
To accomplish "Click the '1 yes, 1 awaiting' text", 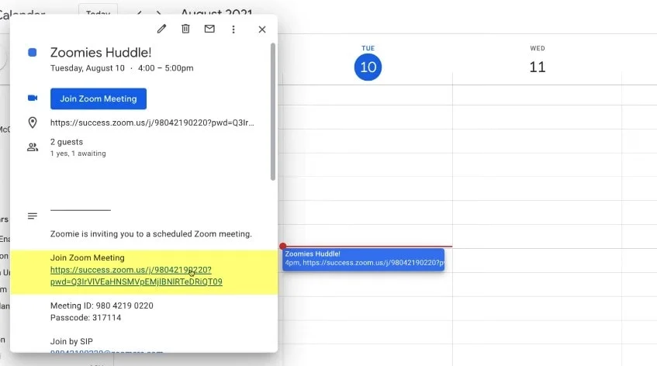I will click(78, 154).
